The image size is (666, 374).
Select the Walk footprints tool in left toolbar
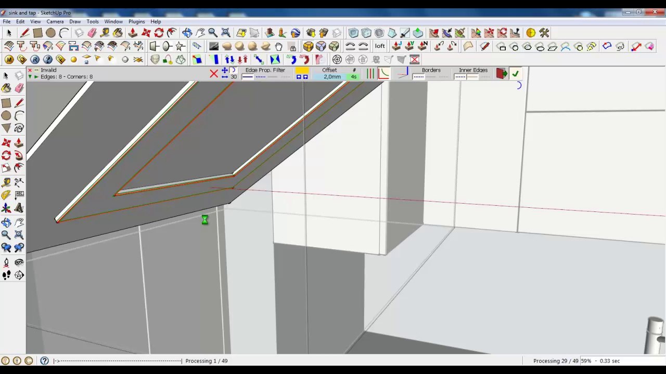pos(6,275)
